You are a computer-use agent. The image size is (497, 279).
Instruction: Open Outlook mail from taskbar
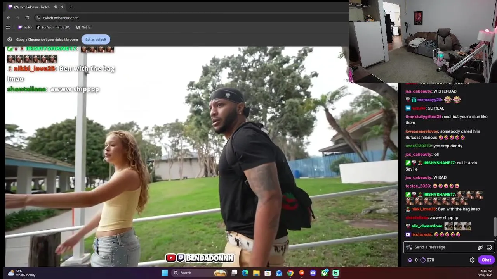pyautogui.click(x=279, y=273)
